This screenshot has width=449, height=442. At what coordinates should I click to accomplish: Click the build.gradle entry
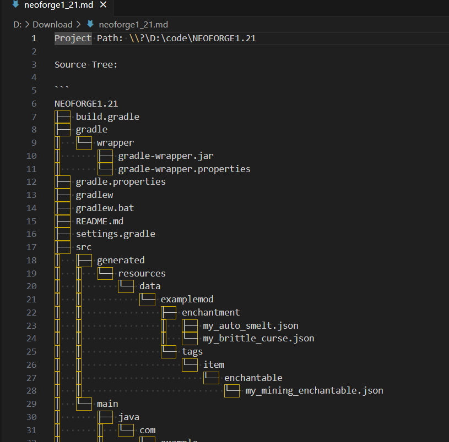(x=107, y=117)
